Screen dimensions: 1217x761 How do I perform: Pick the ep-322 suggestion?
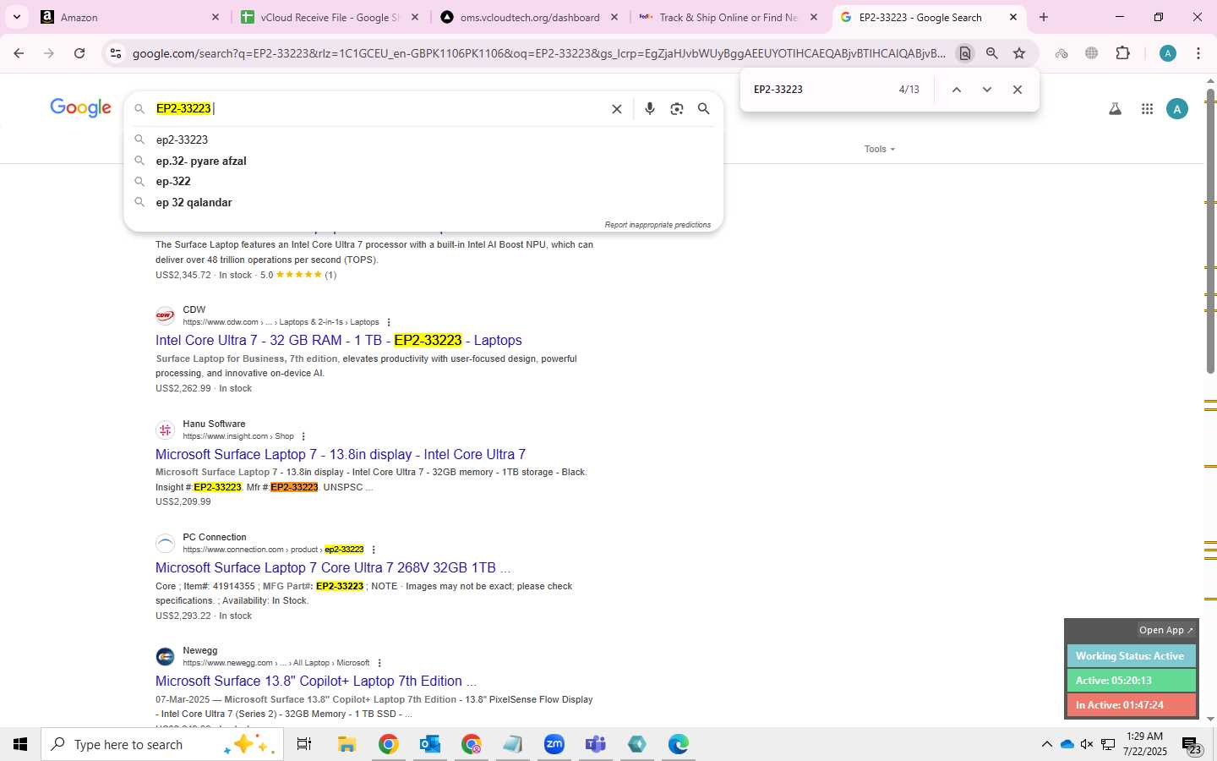point(423,181)
